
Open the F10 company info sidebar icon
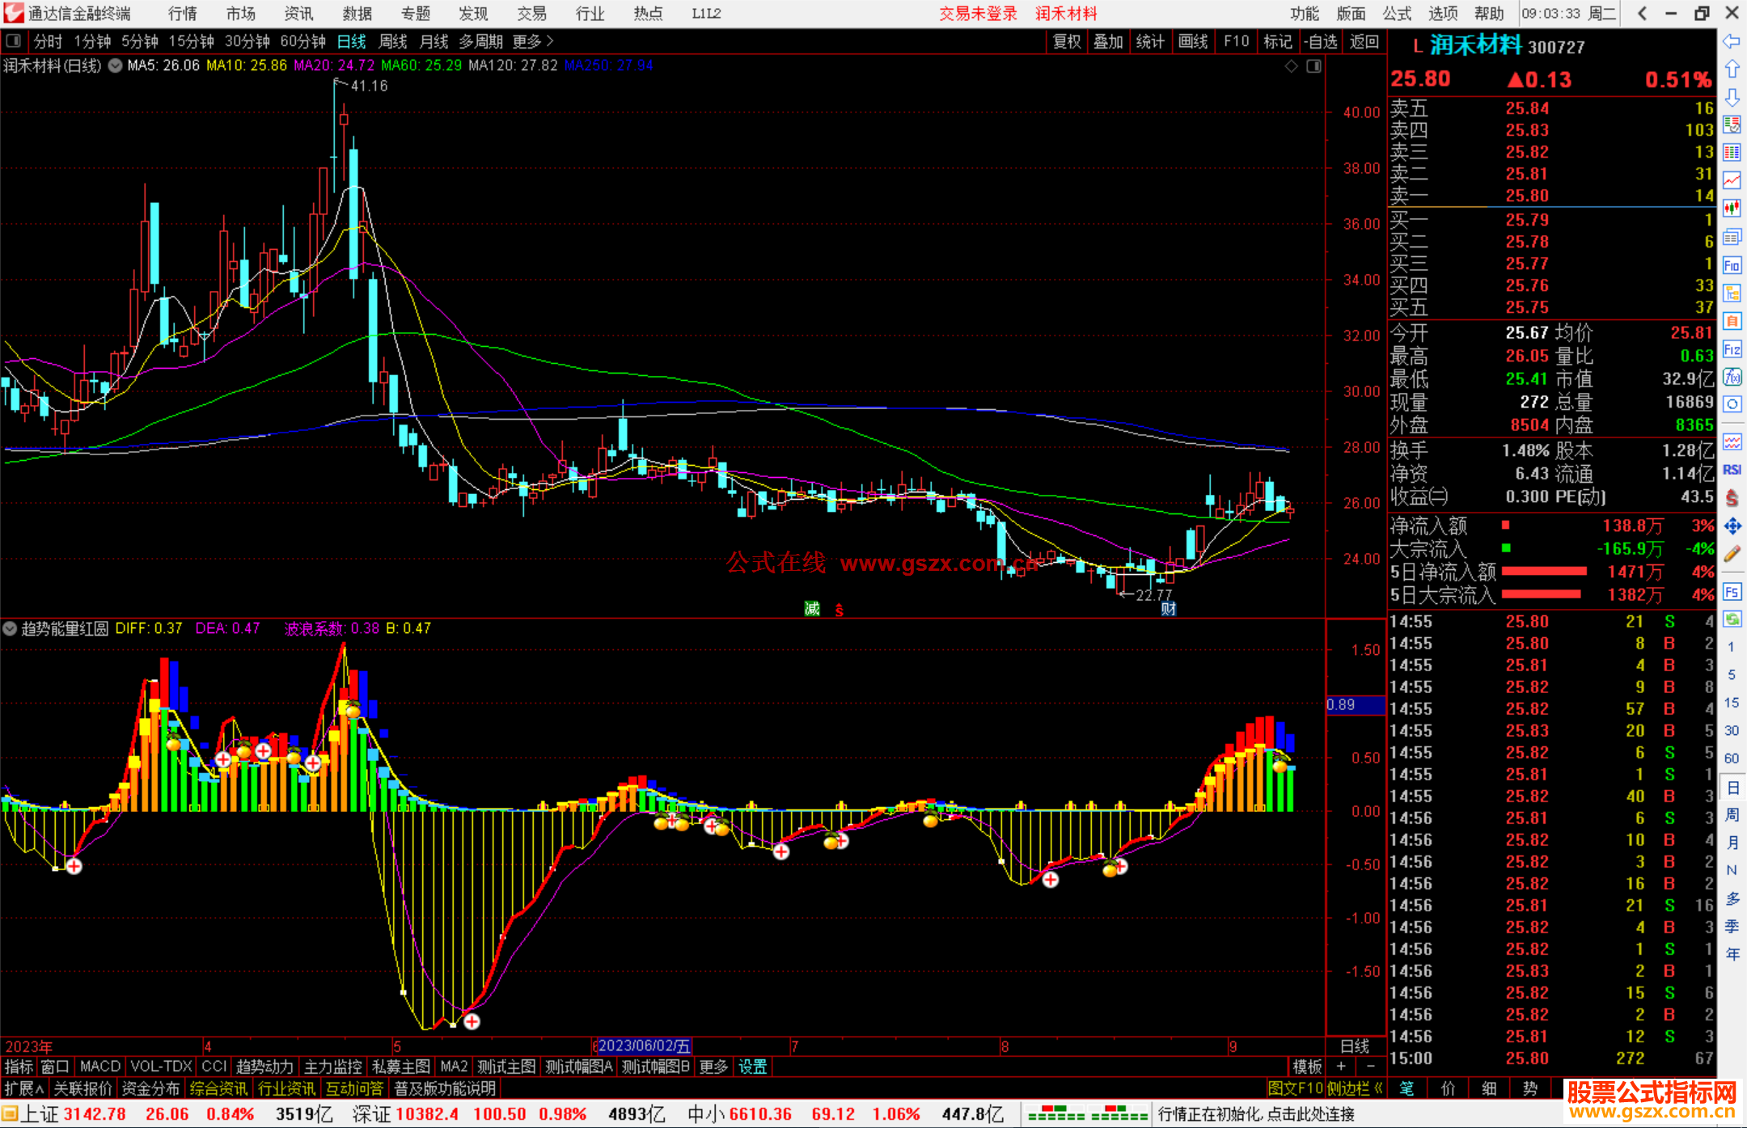tap(1732, 265)
